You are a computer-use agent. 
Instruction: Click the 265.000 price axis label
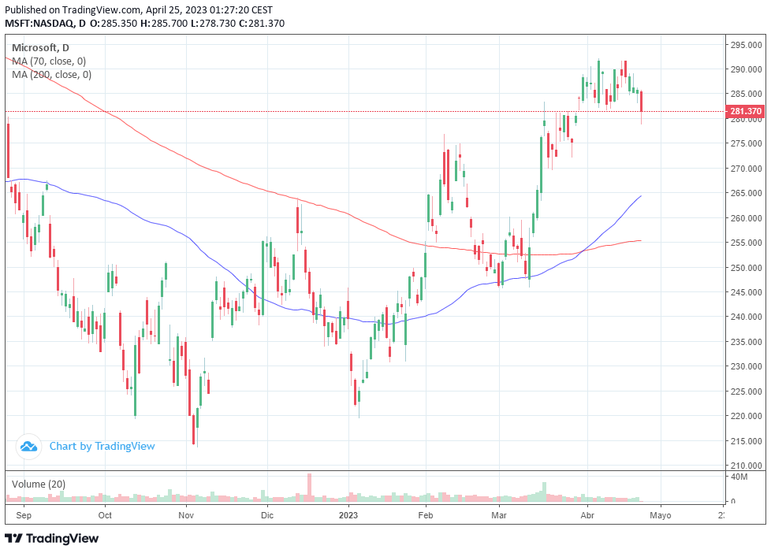(746, 193)
